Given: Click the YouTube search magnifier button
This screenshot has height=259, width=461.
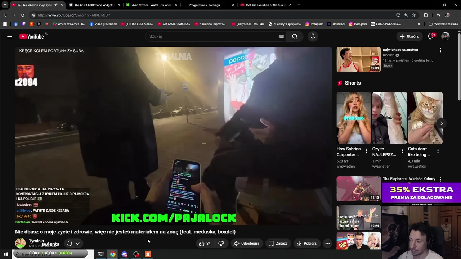Looking at the screenshot, I should pyautogui.click(x=295, y=36).
